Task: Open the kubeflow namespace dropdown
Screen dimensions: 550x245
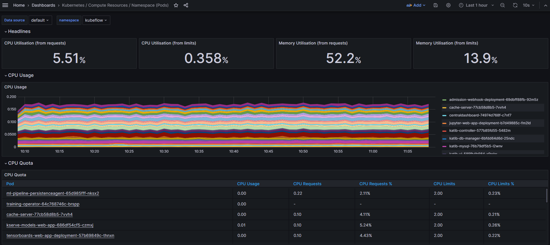Action: (x=96, y=20)
